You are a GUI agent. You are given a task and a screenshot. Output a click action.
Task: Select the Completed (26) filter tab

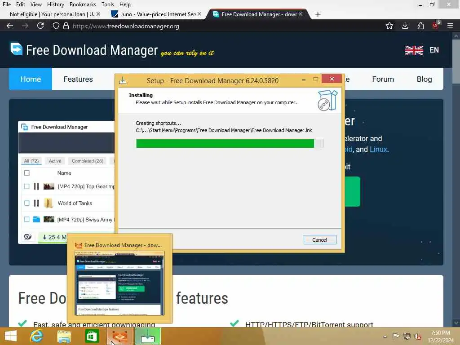pos(88,161)
